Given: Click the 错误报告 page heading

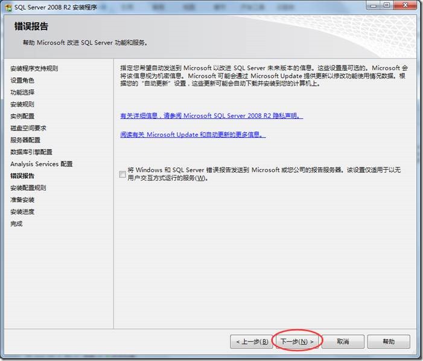Looking at the screenshot, I should coord(31,27).
